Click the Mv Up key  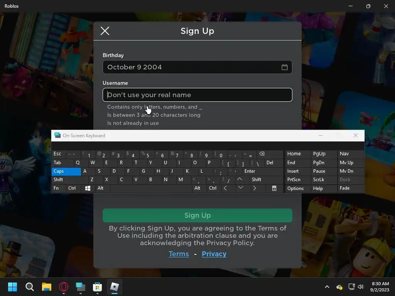point(350,163)
